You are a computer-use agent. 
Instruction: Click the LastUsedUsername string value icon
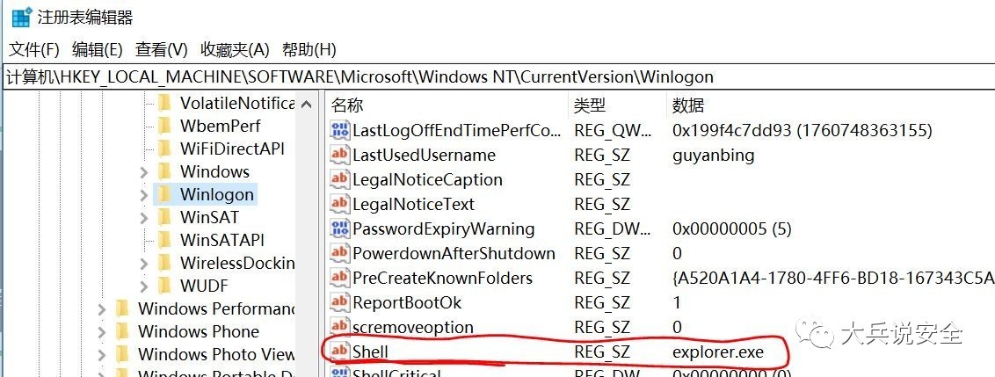(x=339, y=155)
